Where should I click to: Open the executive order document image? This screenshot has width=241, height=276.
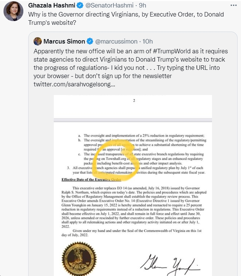[133, 186]
